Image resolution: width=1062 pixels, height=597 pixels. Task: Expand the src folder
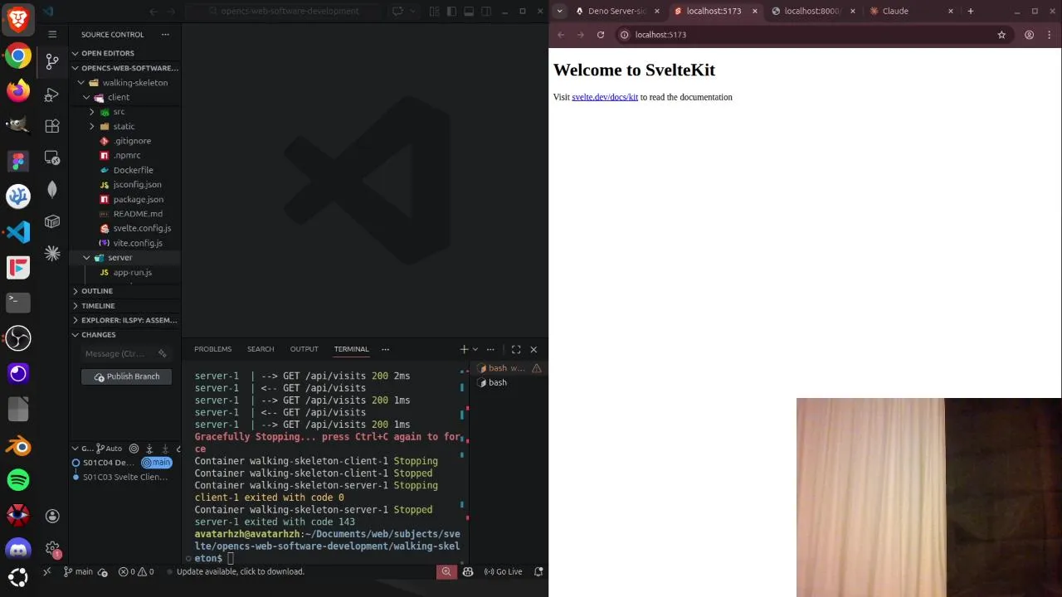click(124, 112)
